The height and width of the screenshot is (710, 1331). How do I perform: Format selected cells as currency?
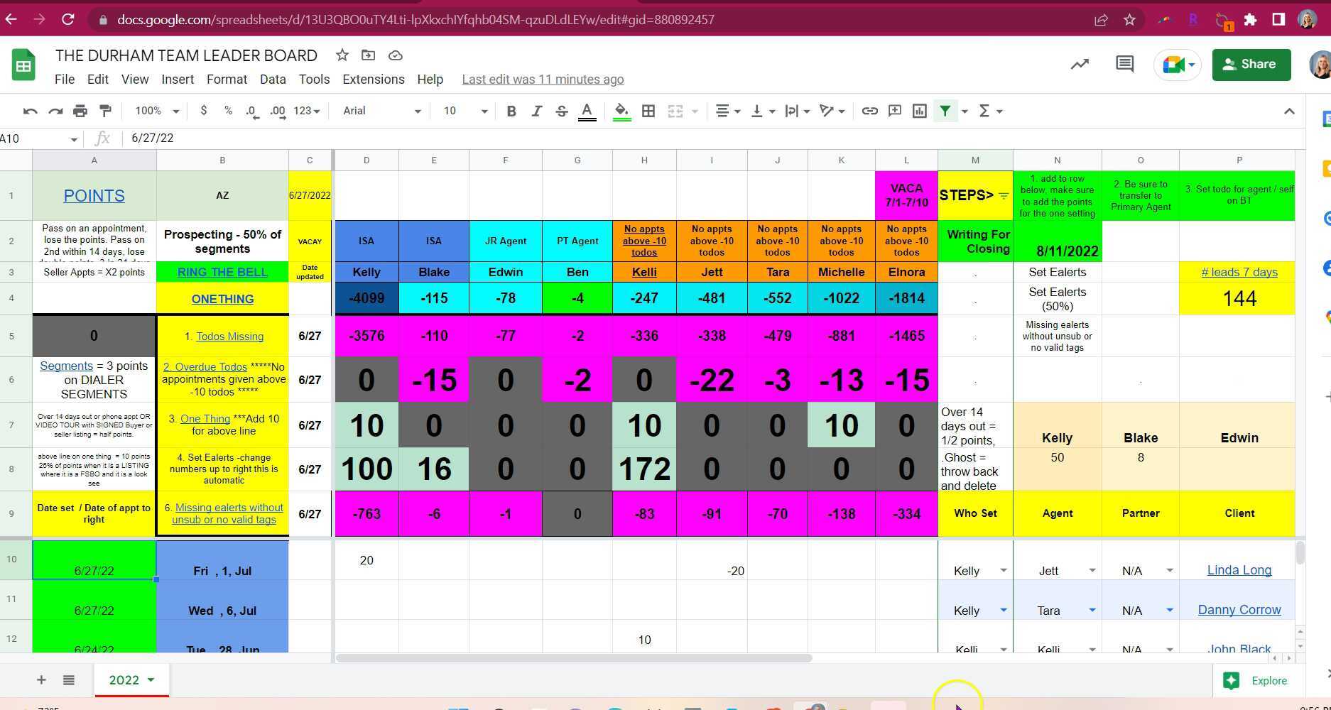pyautogui.click(x=204, y=111)
